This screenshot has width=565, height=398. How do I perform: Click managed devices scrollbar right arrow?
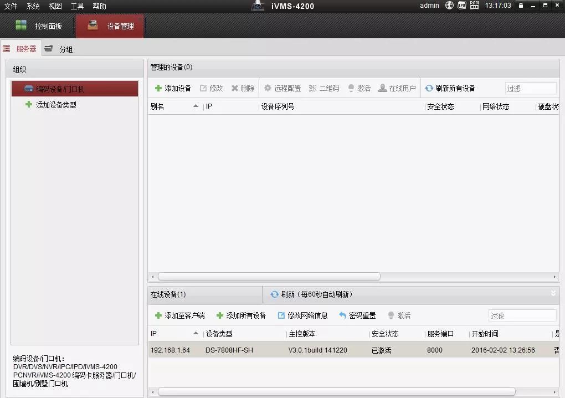(x=554, y=277)
